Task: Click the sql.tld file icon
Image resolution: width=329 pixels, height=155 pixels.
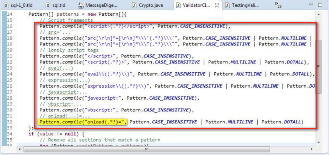Action: [48, 5]
